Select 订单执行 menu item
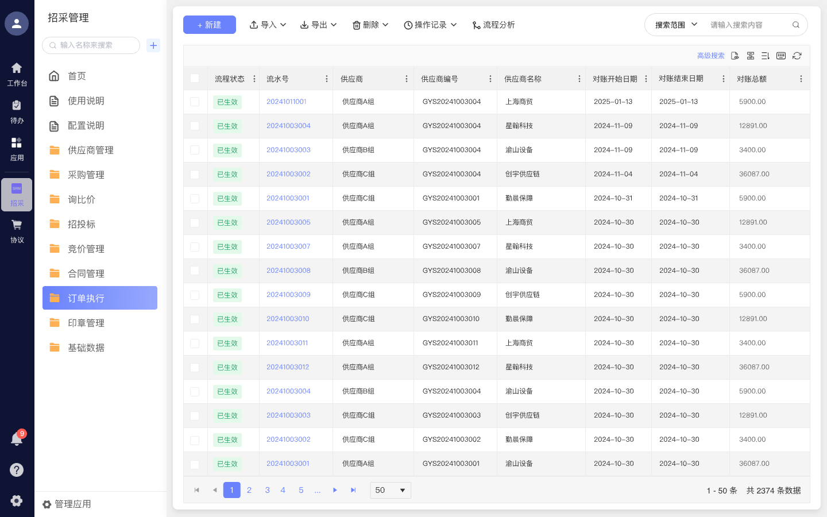This screenshot has height=517, width=827. [100, 298]
